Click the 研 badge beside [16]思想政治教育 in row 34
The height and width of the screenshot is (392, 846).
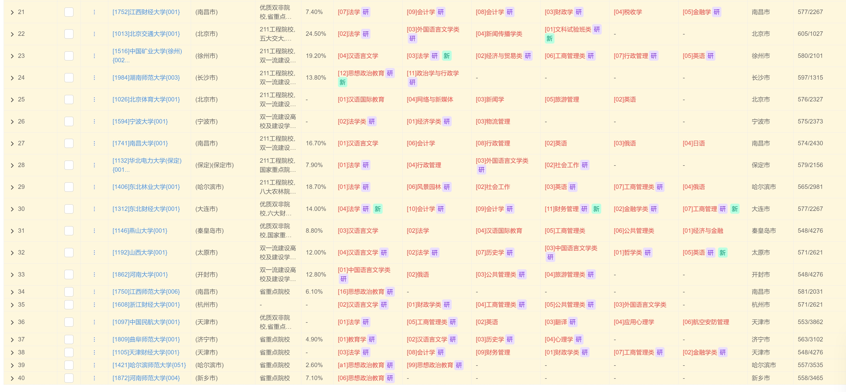coord(390,292)
